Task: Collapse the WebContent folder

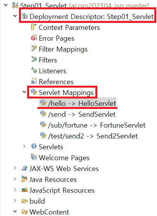Action: tap(15, 211)
